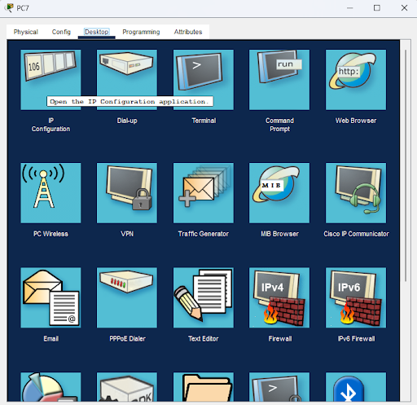
Task: Open the Programming tab
Action: pos(141,32)
